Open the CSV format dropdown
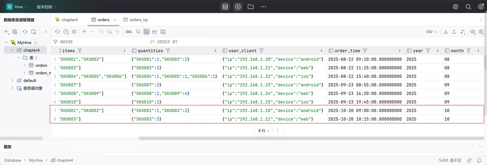The height and width of the screenshot is (165, 487). coord(431,32)
